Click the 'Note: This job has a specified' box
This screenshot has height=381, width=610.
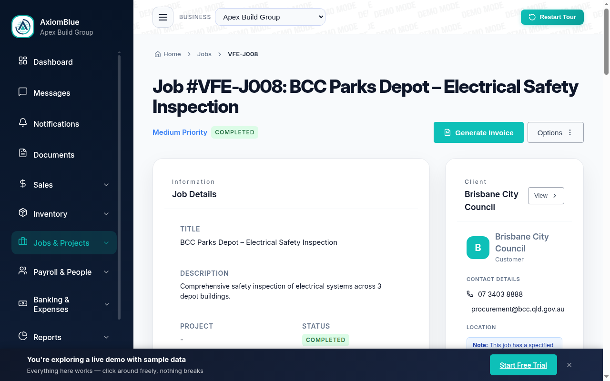pyautogui.click(x=514, y=343)
